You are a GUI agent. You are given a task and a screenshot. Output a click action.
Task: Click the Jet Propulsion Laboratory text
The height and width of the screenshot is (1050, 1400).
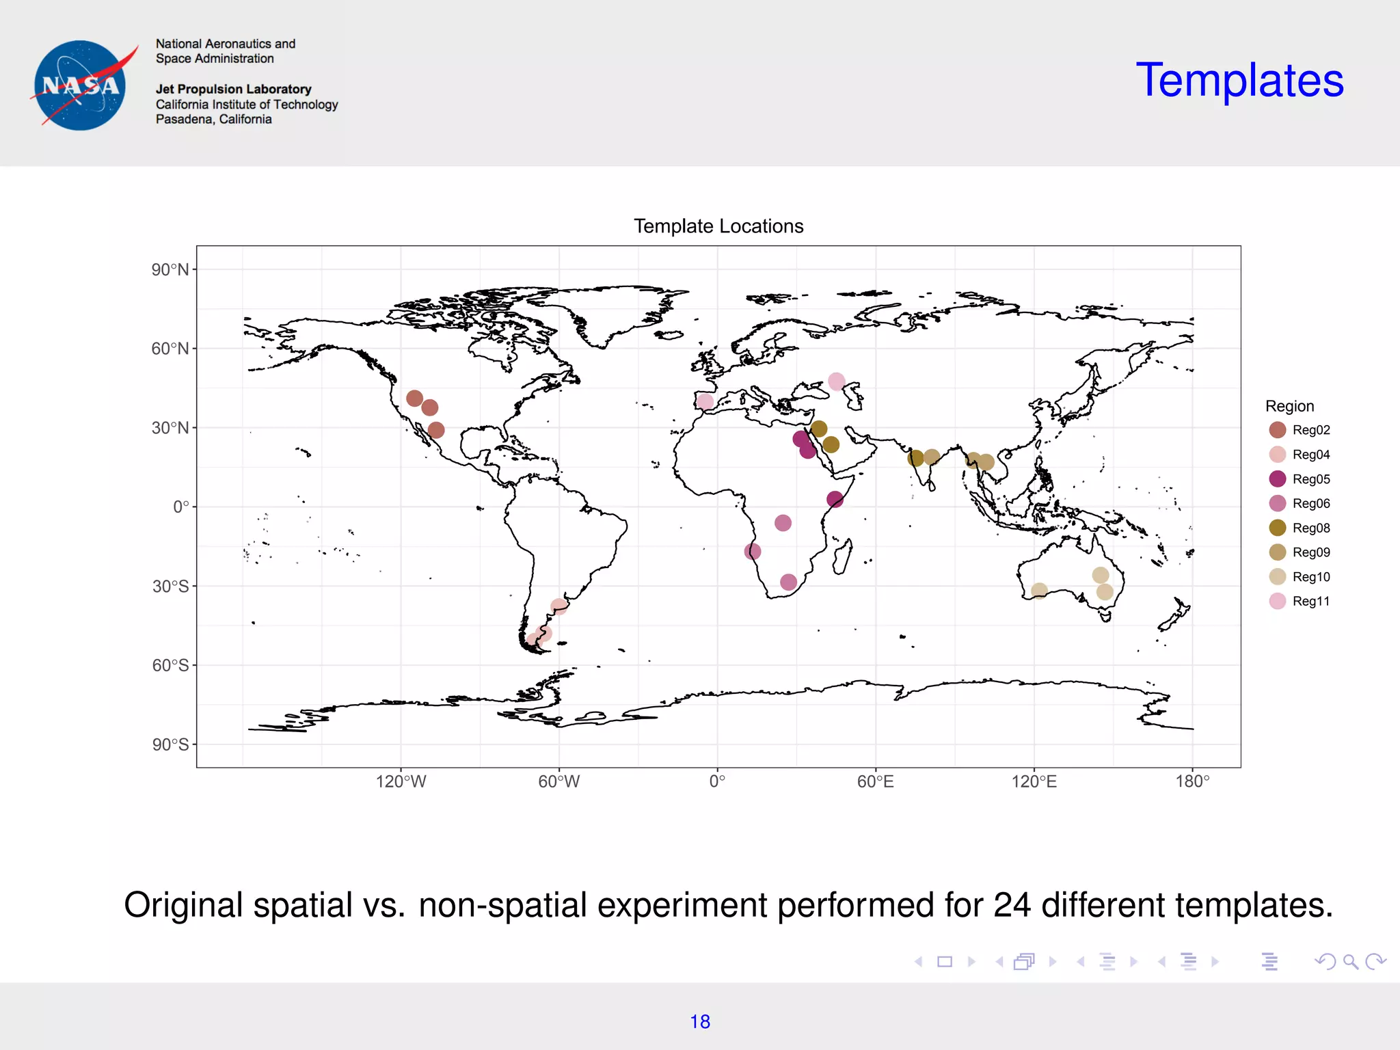point(233,89)
